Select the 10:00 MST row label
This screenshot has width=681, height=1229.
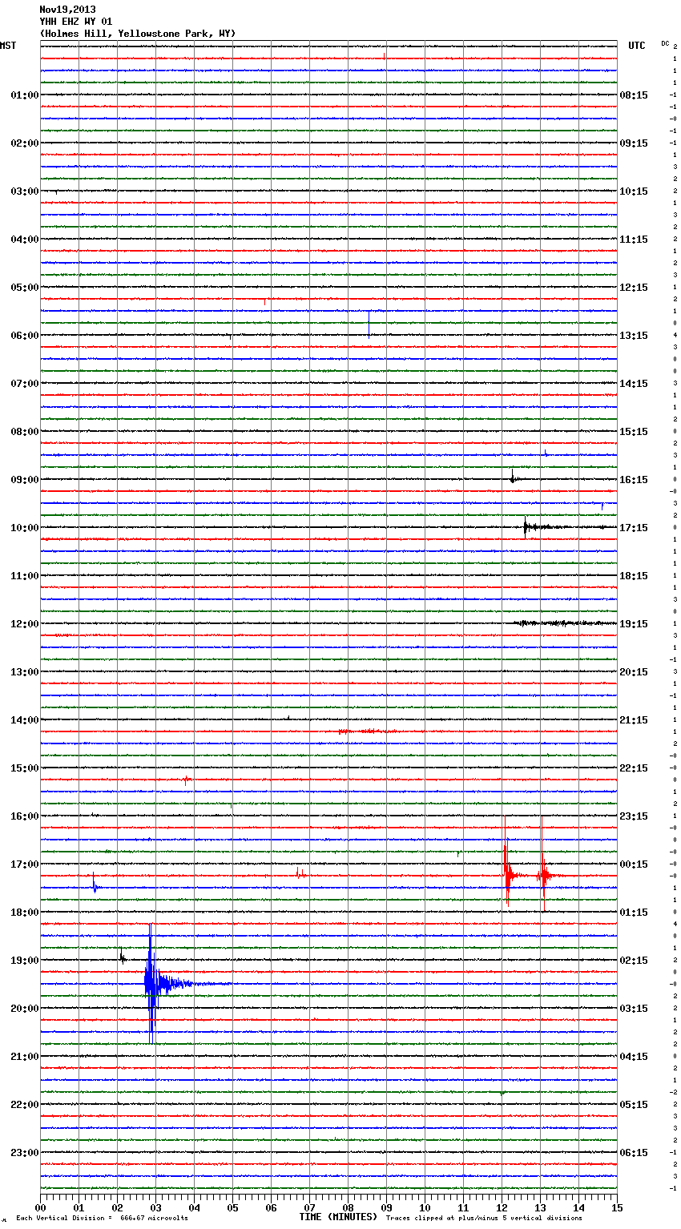[x=25, y=528]
